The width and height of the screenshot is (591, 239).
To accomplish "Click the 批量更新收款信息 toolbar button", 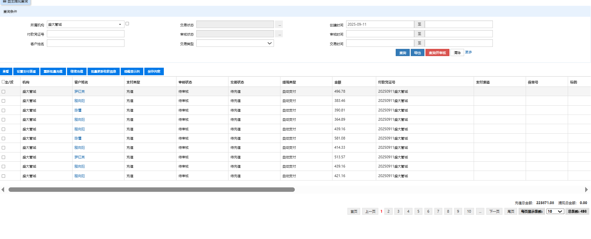I will (x=103, y=71).
